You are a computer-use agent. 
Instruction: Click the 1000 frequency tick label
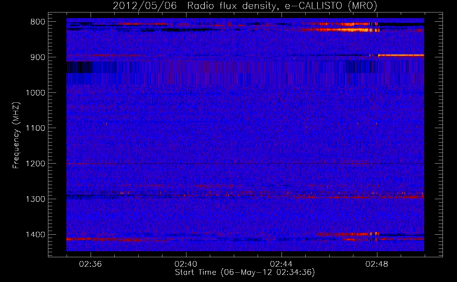35,93
